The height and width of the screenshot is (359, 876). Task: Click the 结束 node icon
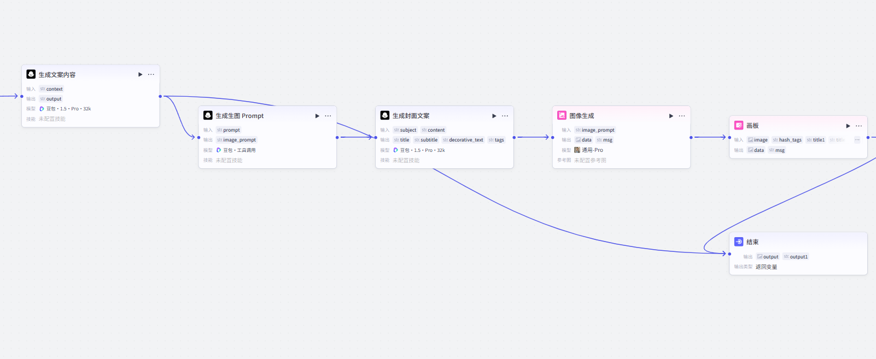click(739, 242)
